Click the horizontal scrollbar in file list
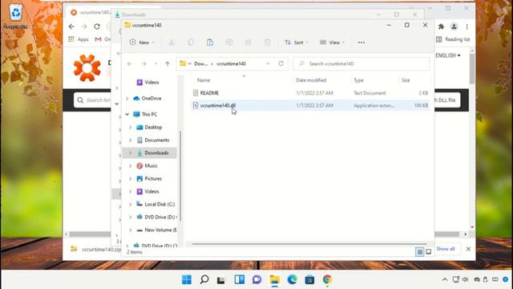 pos(309,244)
